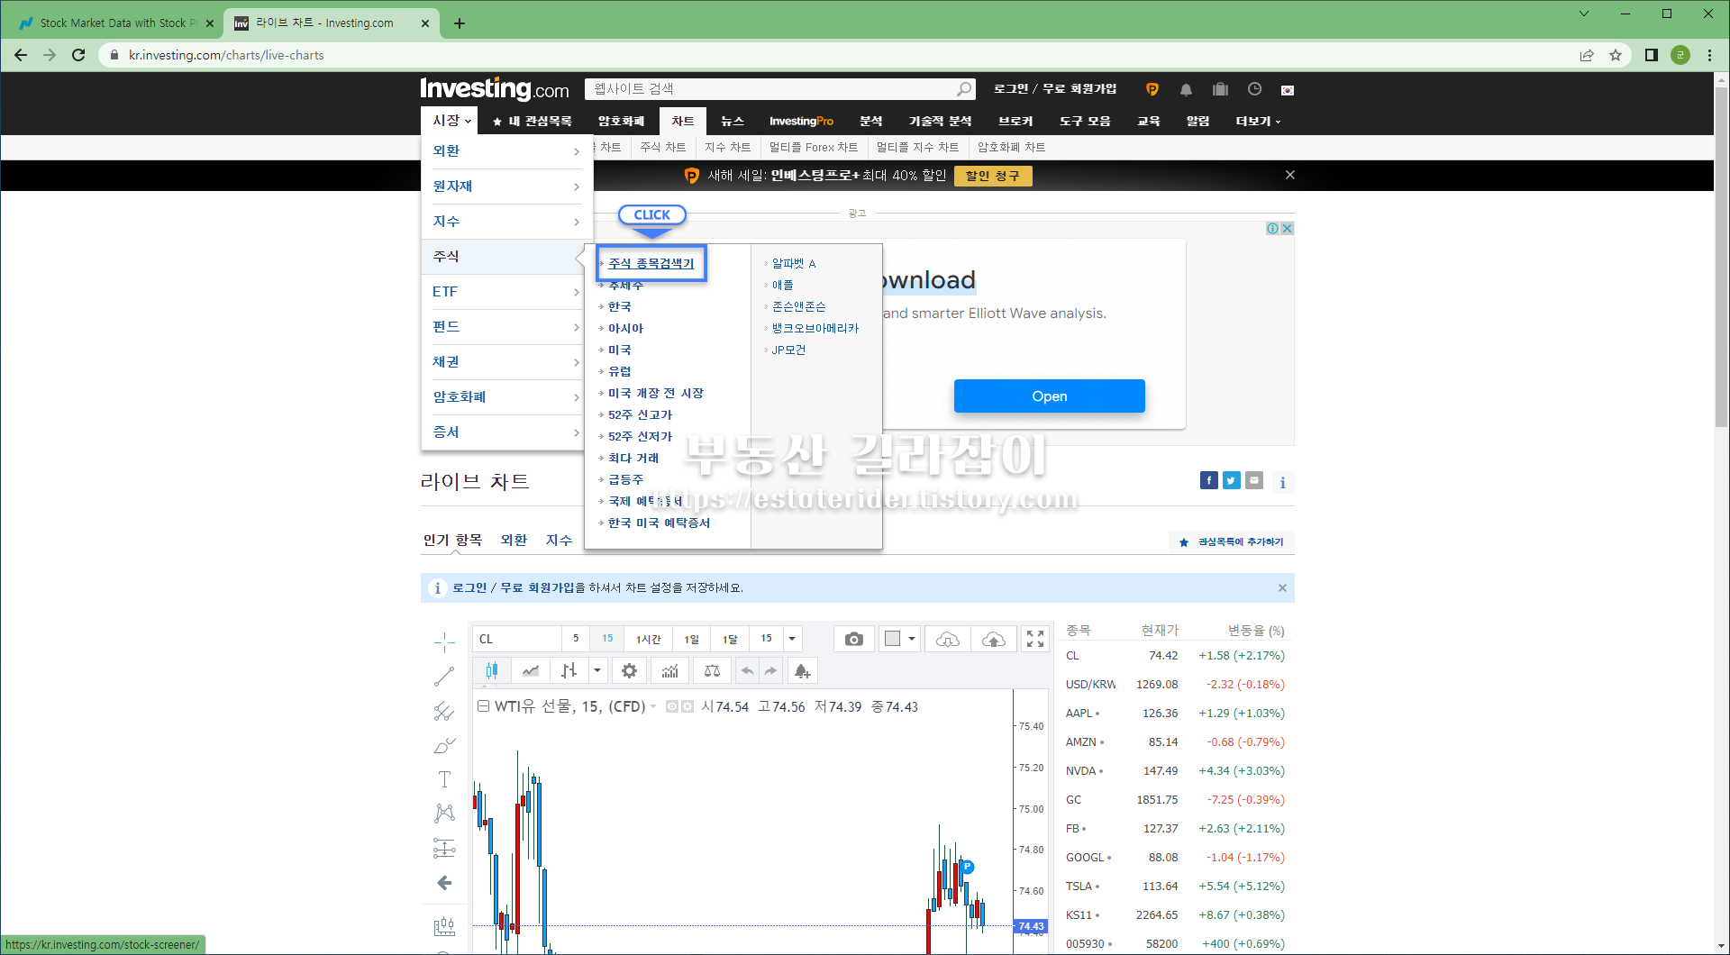
Task: Open the 시장 dropdown menu
Action: pyautogui.click(x=451, y=121)
